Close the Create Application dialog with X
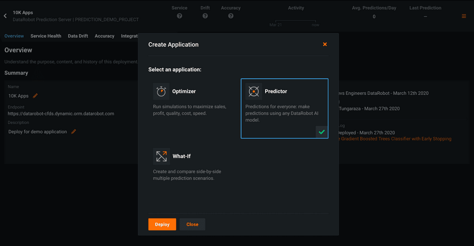This screenshot has width=474, height=246. [325, 45]
